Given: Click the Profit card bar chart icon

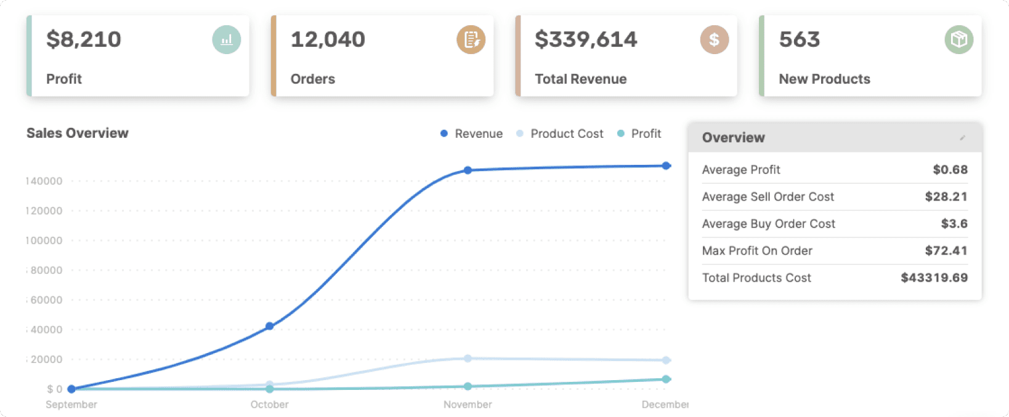Looking at the screenshot, I should [x=226, y=40].
